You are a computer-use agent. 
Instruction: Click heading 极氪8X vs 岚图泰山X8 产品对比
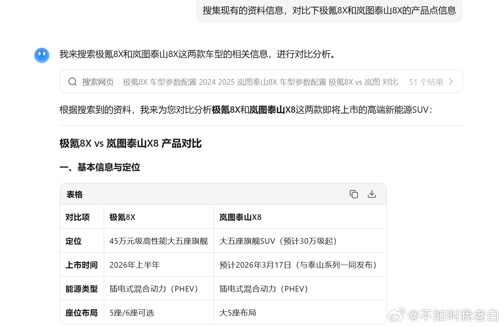[131, 143]
